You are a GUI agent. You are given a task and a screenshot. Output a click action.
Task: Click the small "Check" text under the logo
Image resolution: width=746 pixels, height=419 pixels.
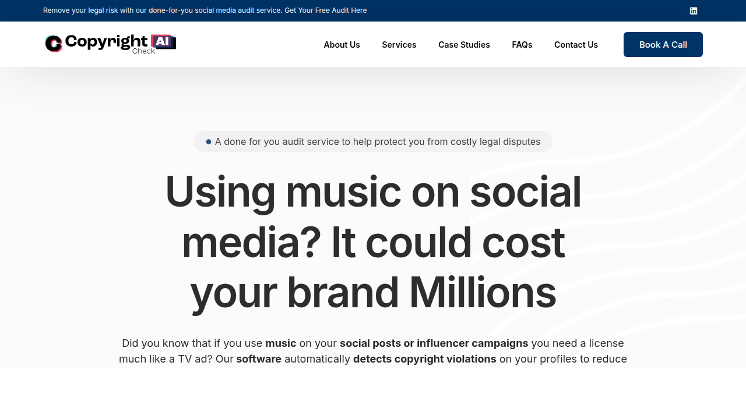[143, 51]
